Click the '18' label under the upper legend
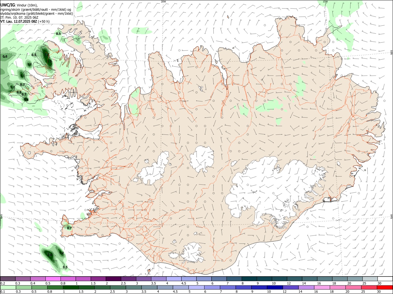This screenshot has width=393, height=294. 334,283
